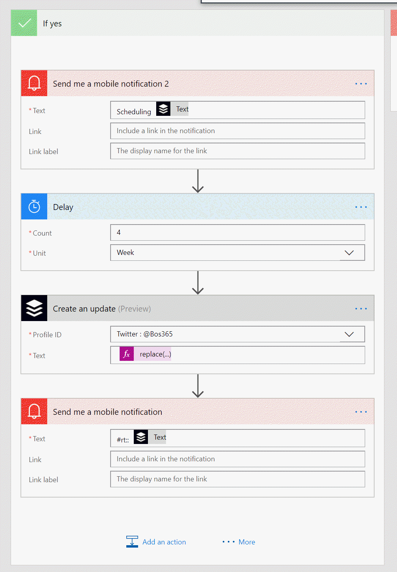Image resolution: width=397 pixels, height=572 pixels.
Task: Select the fx replace(...) expression token
Action: point(146,354)
